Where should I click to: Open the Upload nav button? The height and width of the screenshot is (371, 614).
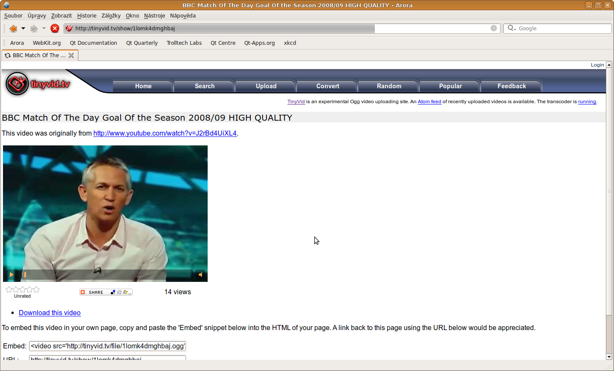(x=266, y=86)
